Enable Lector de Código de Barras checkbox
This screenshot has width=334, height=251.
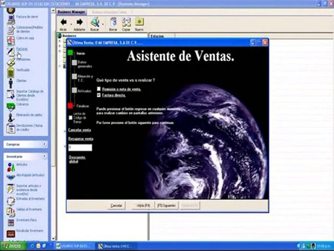click(71, 117)
